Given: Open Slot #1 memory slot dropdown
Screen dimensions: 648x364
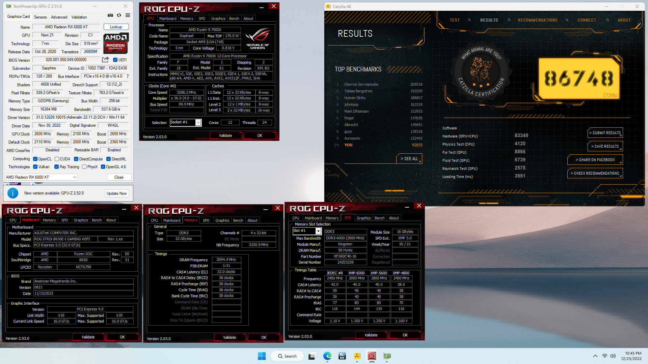Looking at the screenshot, I should click(x=307, y=231).
